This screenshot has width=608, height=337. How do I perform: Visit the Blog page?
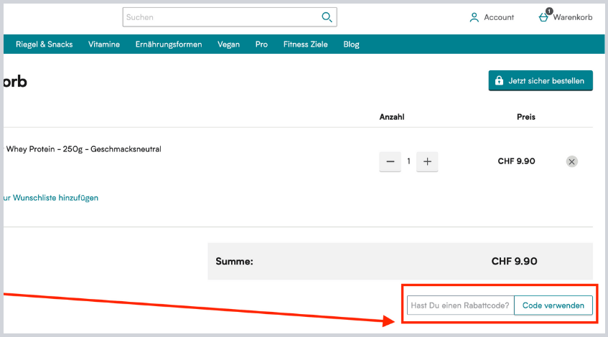pyautogui.click(x=351, y=44)
